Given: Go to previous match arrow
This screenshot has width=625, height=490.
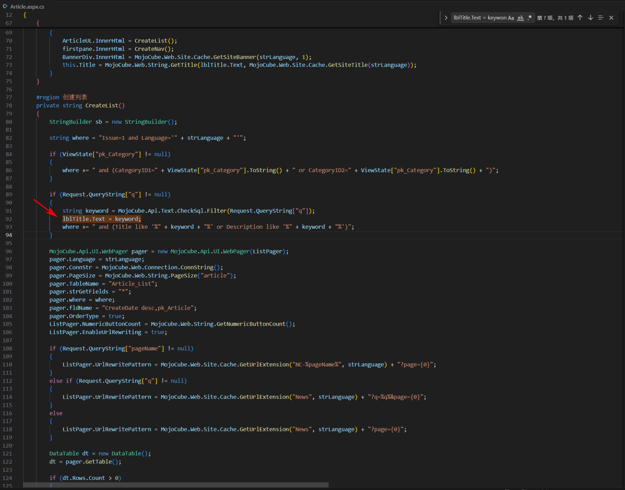Looking at the screenshot, I should (x=580, y=18).
